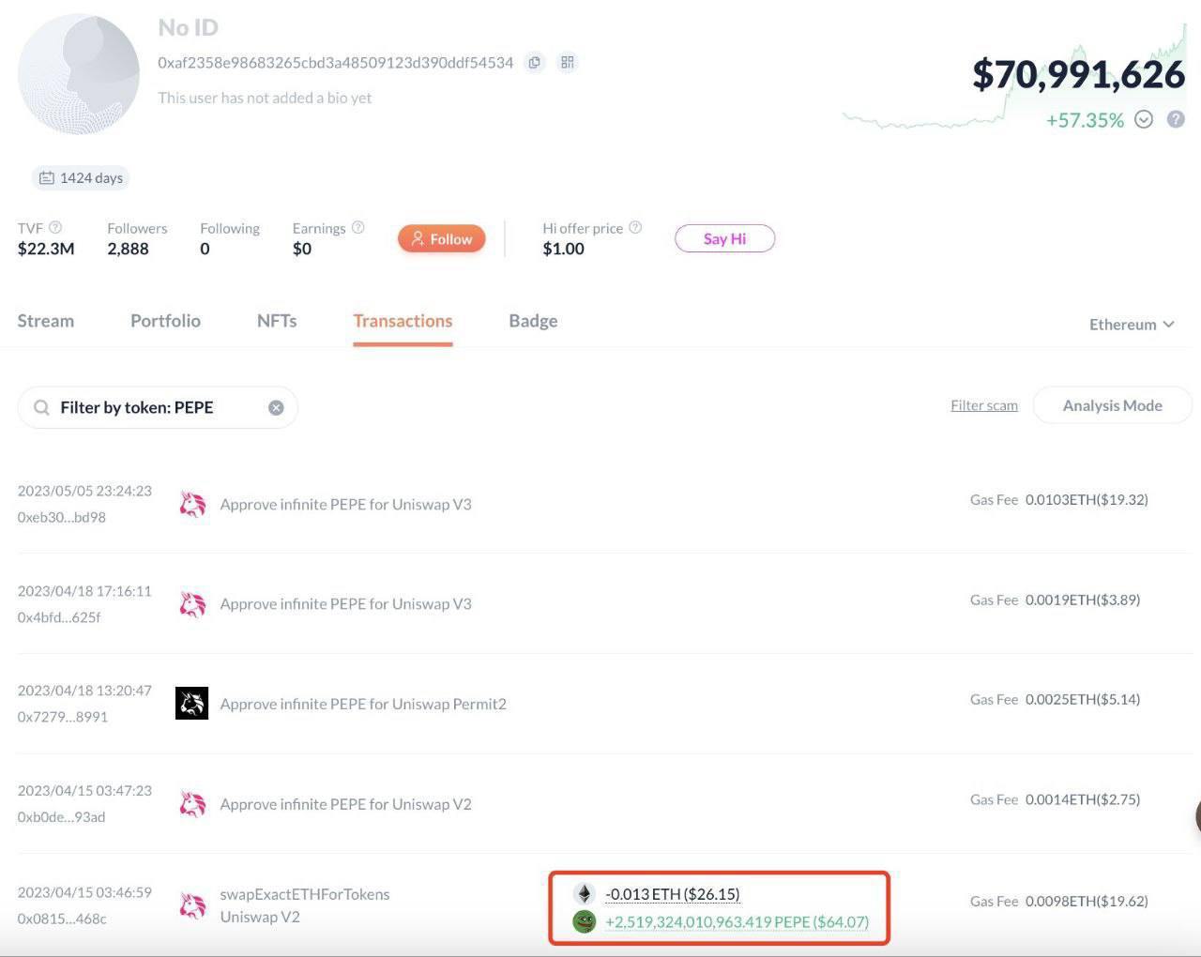Click the PEPE frog token icon
The image size is (1201, 957).
click(x=584, y=921)
